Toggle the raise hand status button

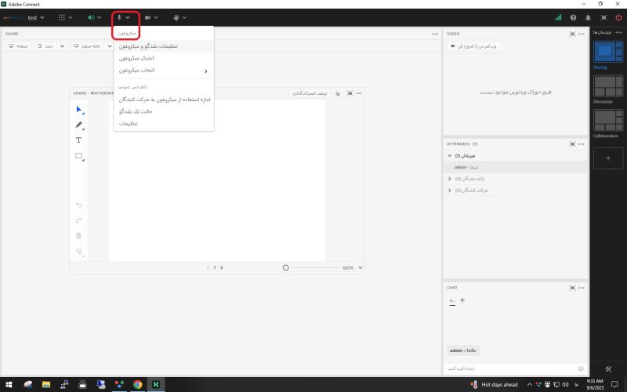pyautogui.click(x=174, y=17)
